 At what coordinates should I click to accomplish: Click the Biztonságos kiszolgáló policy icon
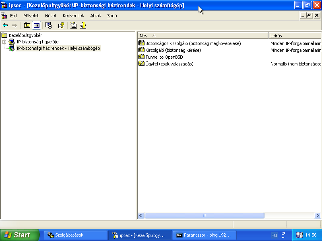141,43
